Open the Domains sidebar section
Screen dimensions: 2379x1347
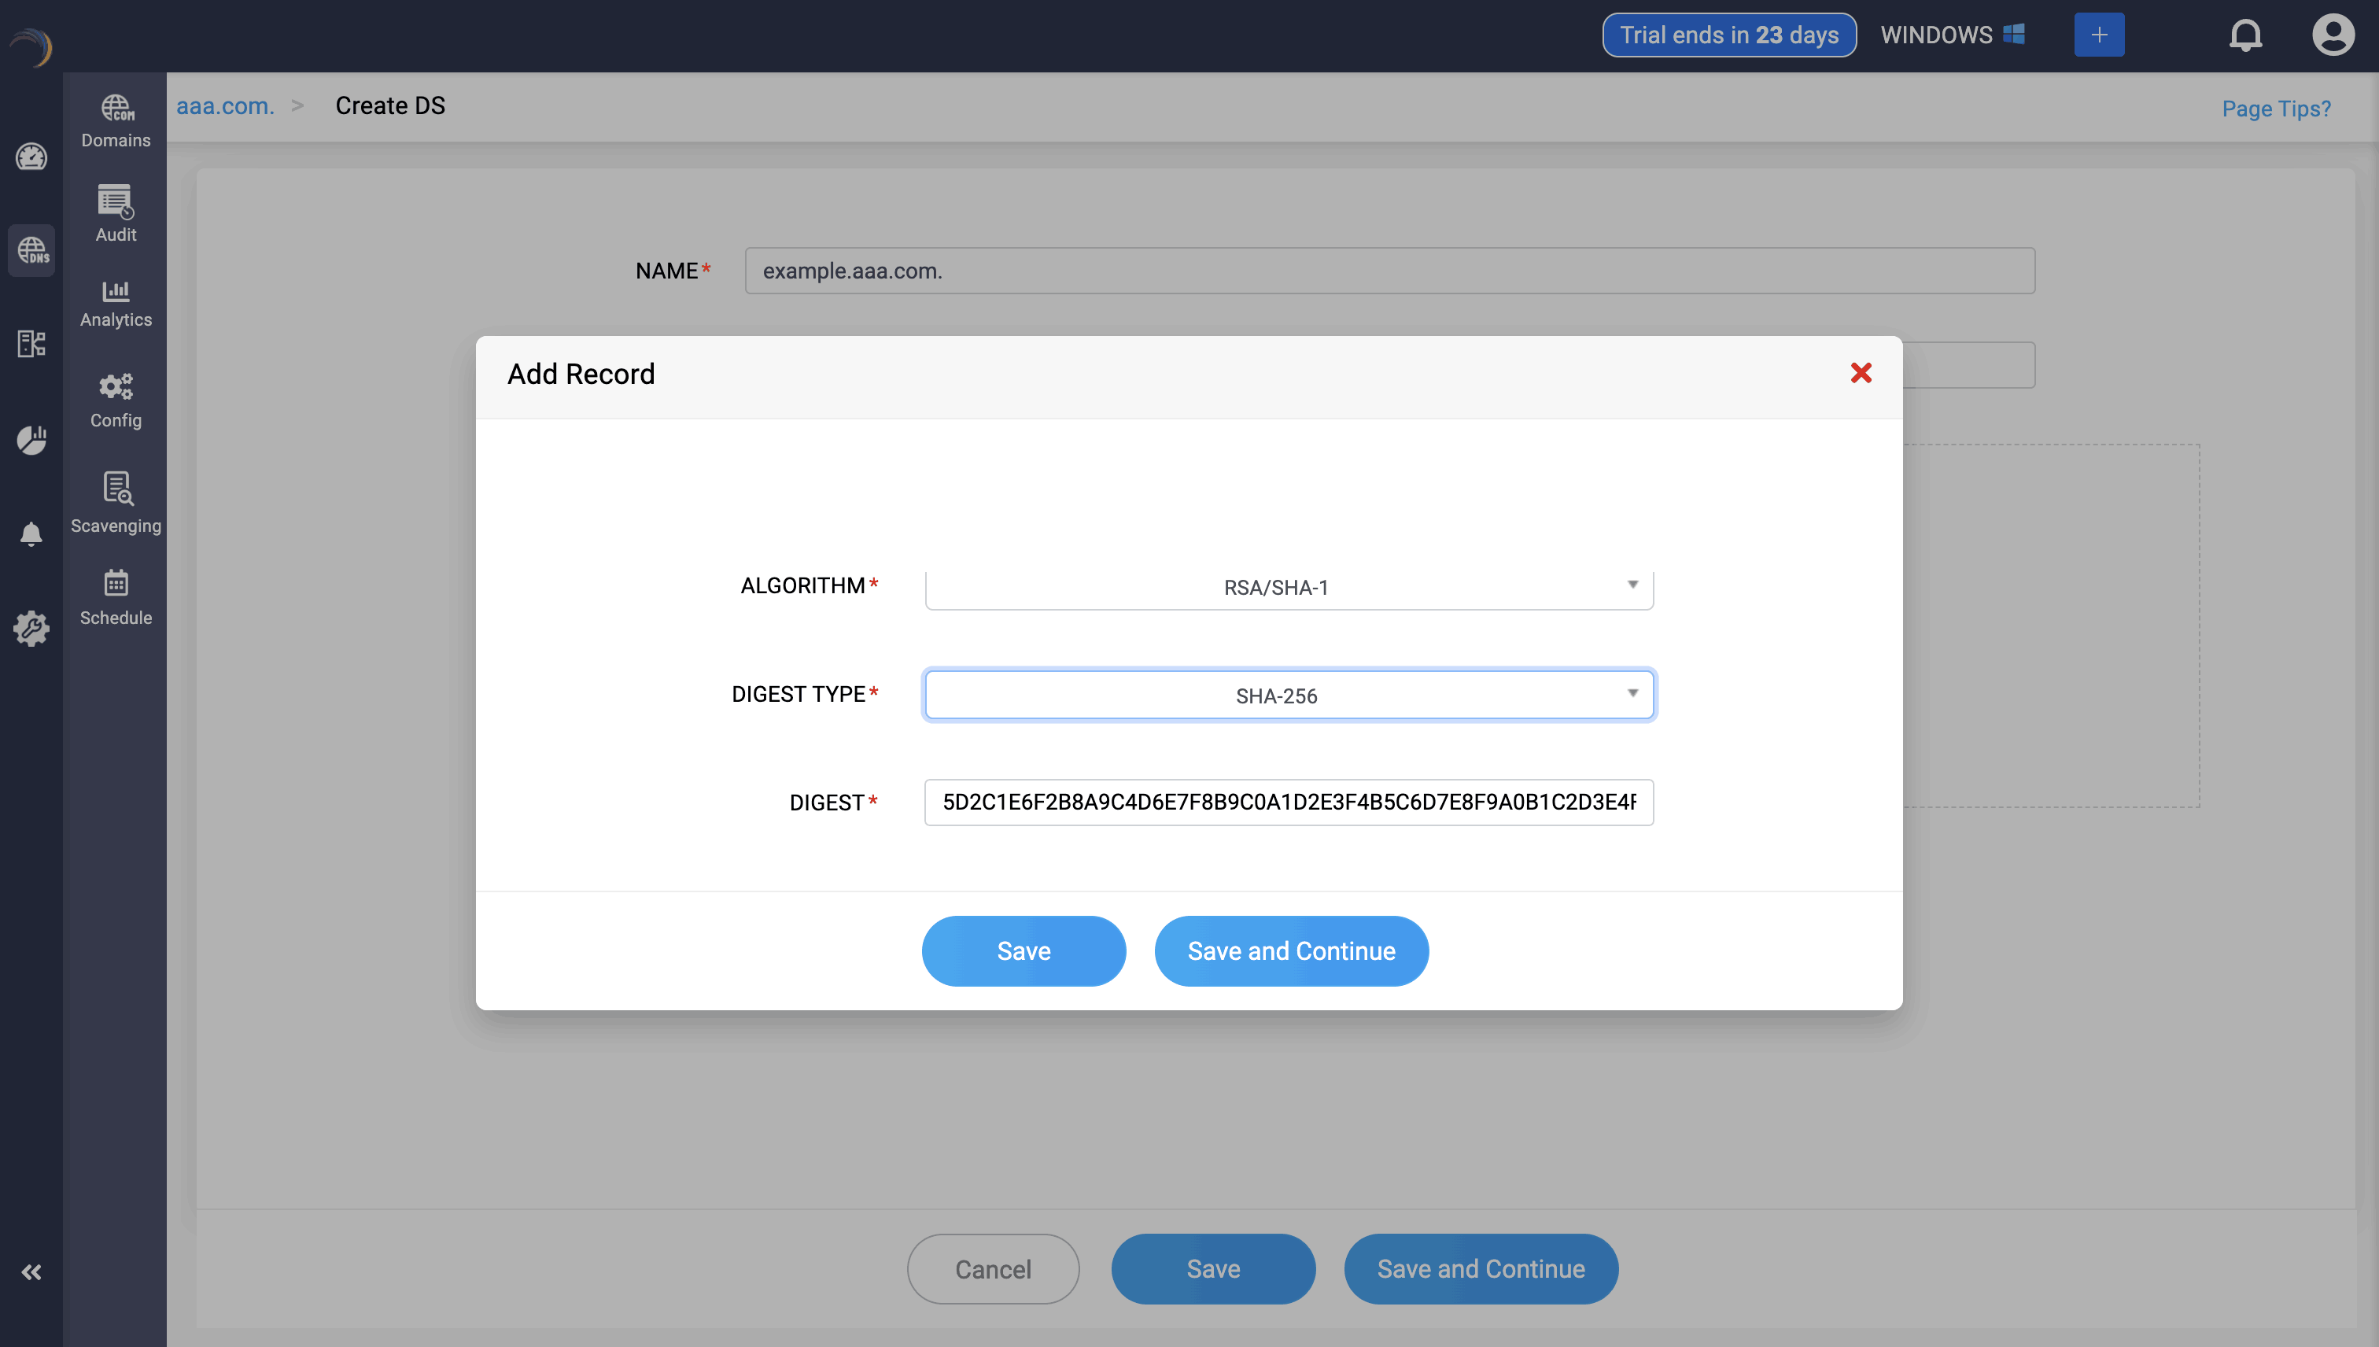coord(116,121)
